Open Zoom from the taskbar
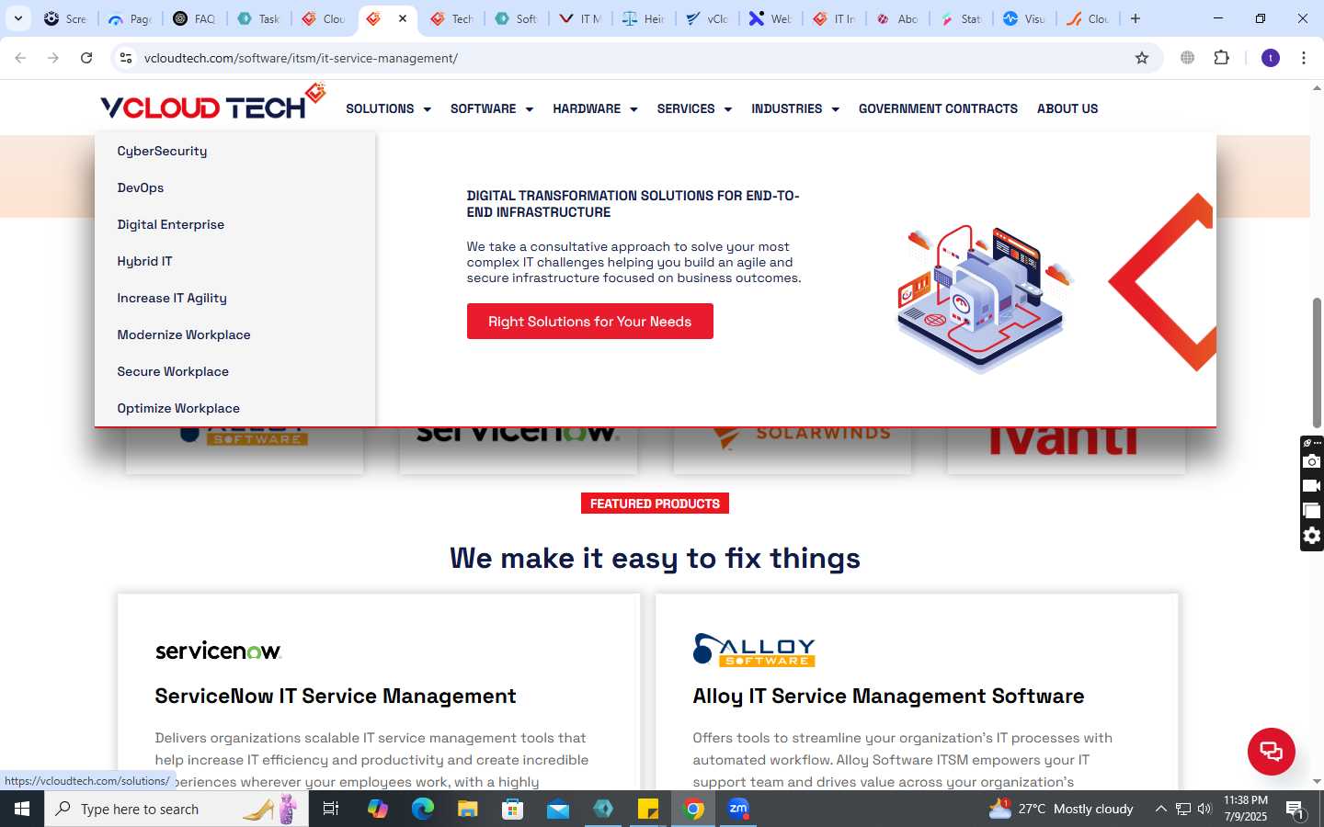Image resolution: width=1324 pixels, height=827 pixels. tap(738, 809)
